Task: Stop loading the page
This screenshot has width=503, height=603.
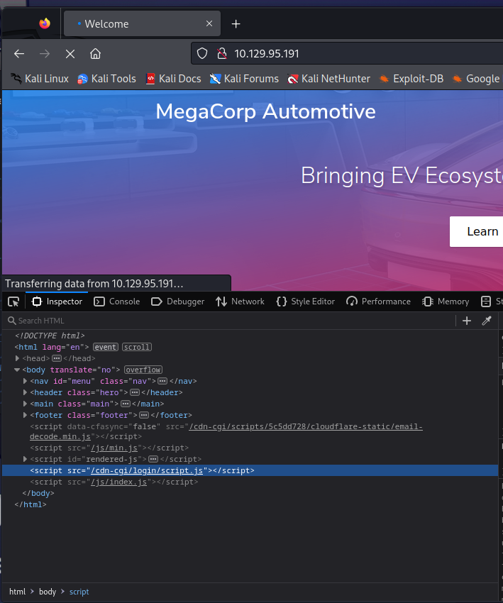Action: point(70,54)
